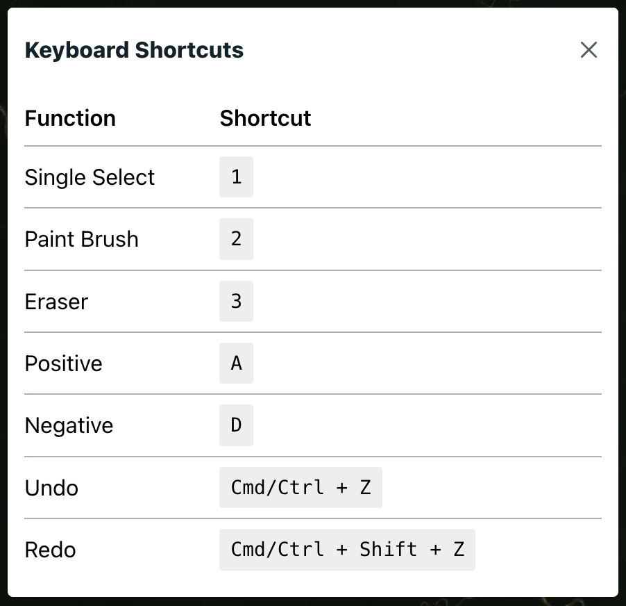Image resolution: width=626 pixels, height=606 pixels.
Task: Click the D key badge for Negative
Action: pos(236,425)
